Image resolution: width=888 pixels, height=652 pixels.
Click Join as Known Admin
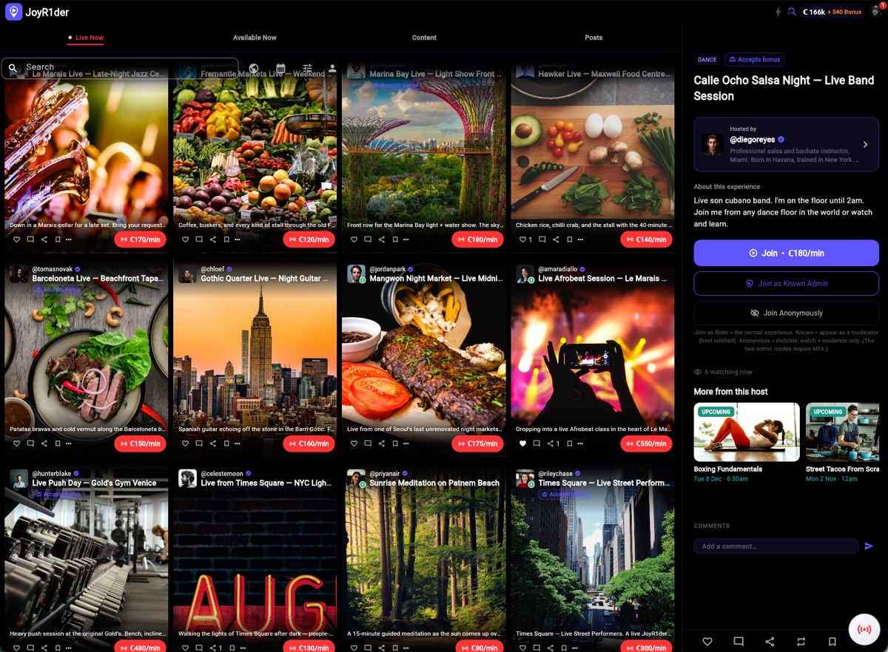coord(786,283)
